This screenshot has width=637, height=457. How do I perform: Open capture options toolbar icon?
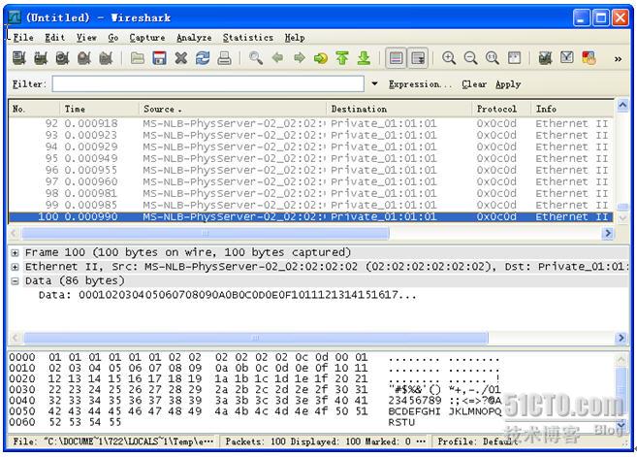click(x=41, y=58)
